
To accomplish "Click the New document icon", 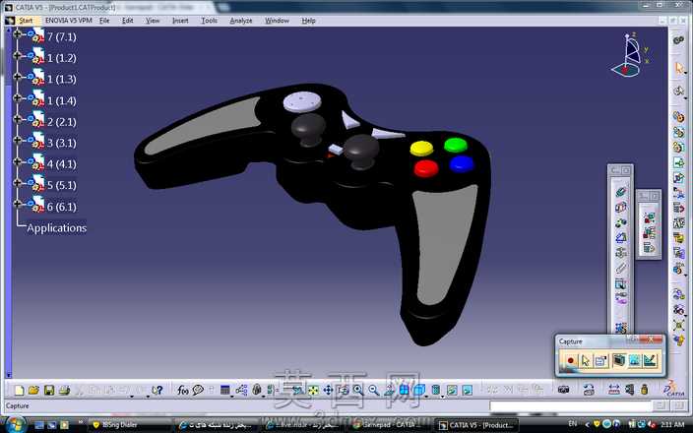I will 19,390.
